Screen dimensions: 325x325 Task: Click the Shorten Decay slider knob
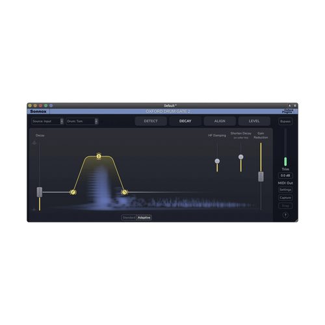(240, 157)
